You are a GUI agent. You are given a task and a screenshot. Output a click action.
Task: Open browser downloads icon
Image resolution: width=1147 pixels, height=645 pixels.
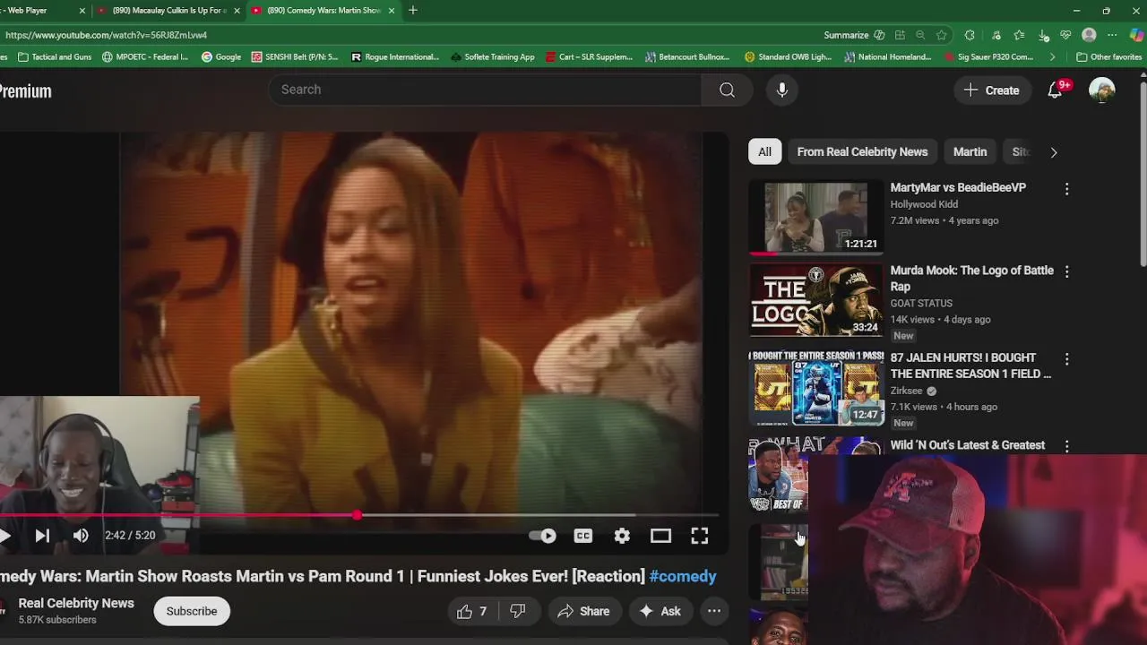tap(1043, 35)
